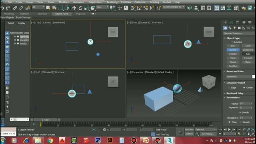Enable the AutoGrid checkbox
The height and width of the screenshot is (144, 256).
point(232,42)
